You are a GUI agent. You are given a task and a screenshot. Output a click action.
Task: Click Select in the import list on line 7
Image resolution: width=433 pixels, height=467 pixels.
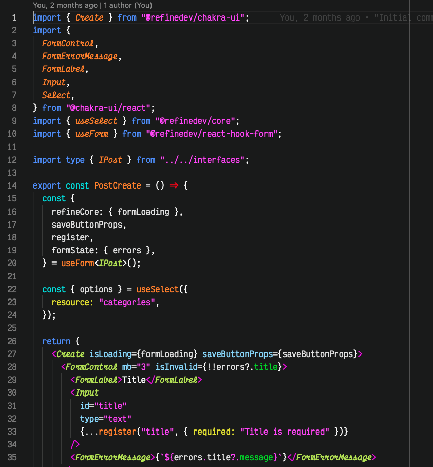57,95
